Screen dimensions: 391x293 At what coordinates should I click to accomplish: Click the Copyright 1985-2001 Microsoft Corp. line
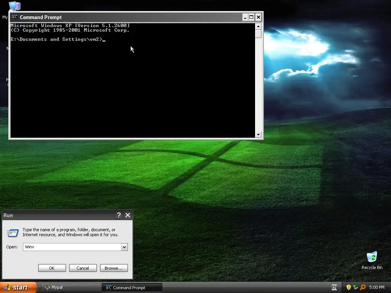(70, 30)
